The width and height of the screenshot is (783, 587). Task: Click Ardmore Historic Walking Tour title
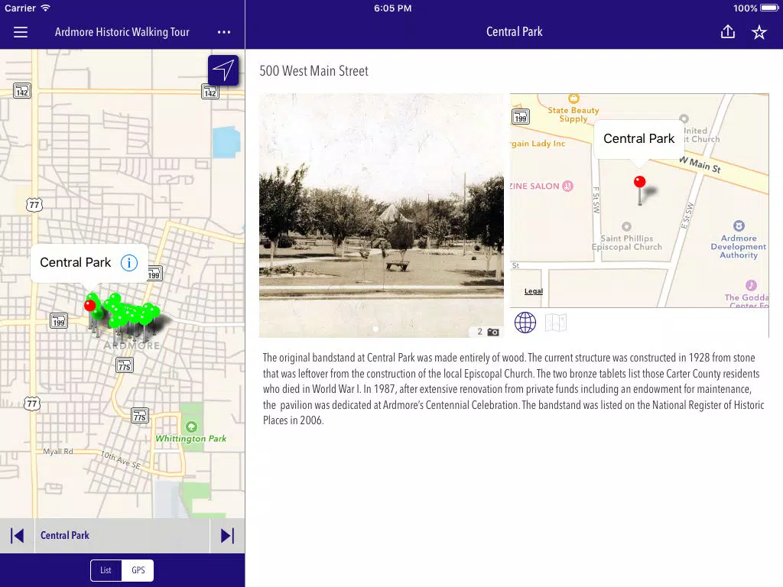[122, 32]
